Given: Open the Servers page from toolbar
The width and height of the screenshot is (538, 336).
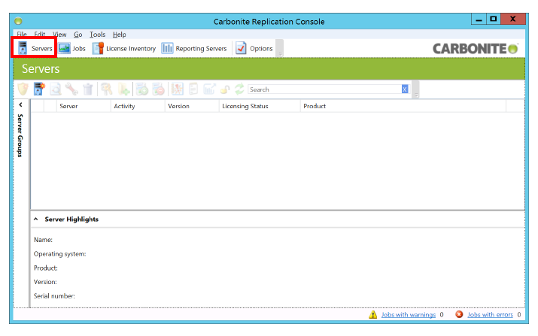Looking at the screenshot, I should (35, 48).
